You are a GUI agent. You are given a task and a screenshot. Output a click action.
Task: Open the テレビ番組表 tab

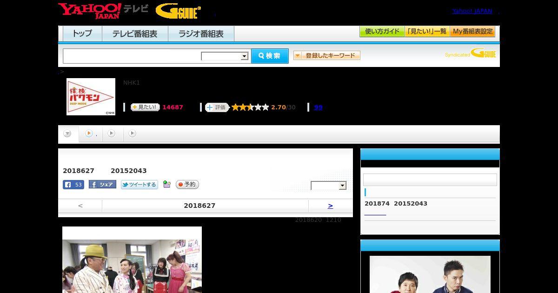(x=135, y=34)
